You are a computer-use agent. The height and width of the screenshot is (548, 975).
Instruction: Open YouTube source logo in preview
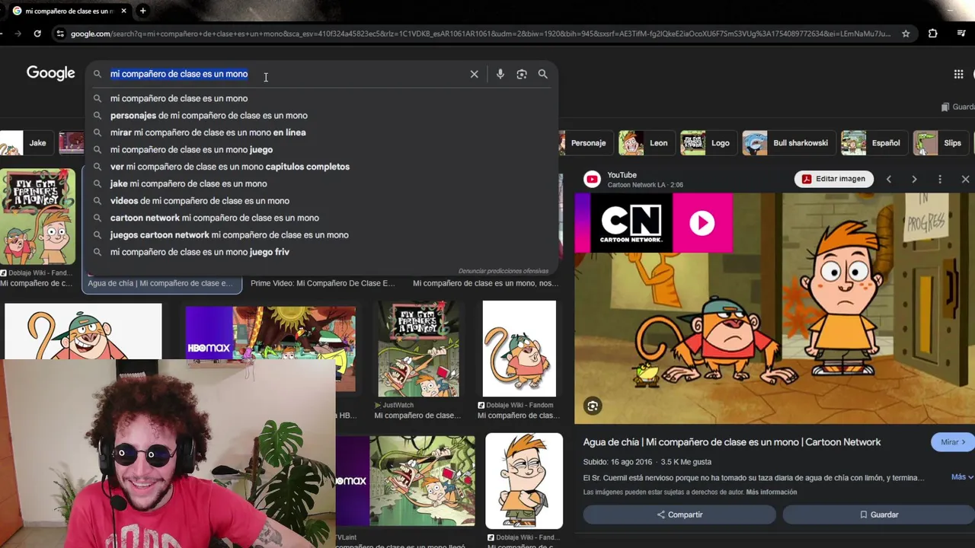click(x=592, y=179)
